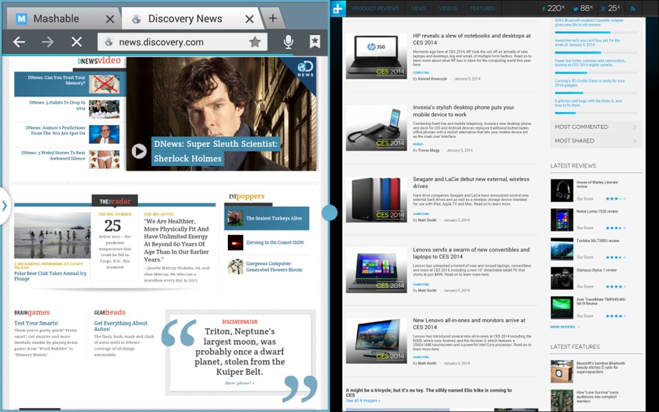The height and width of the screenshot is (412, 659).
Task: Open the '5 Habits To Drop In 2014' thumbnail
Action: [104, 109]
